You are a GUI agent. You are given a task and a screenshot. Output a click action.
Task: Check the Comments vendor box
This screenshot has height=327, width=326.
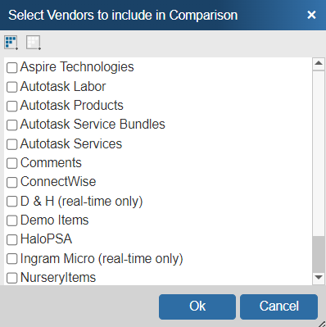tap(12, 163)
